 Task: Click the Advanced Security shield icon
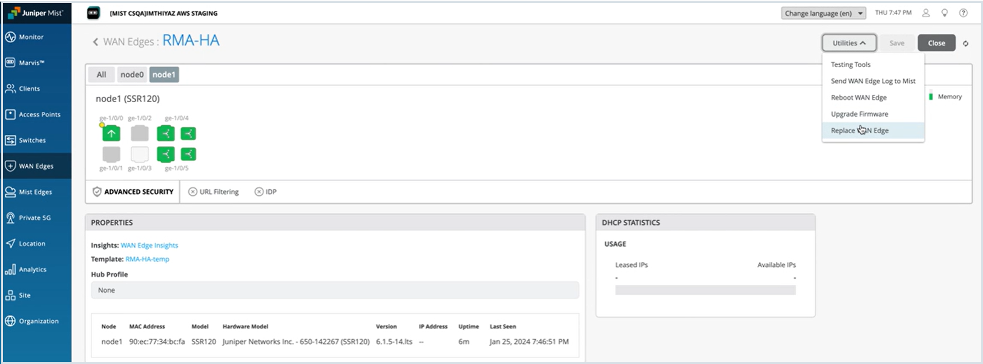click(x=97, y=192)
